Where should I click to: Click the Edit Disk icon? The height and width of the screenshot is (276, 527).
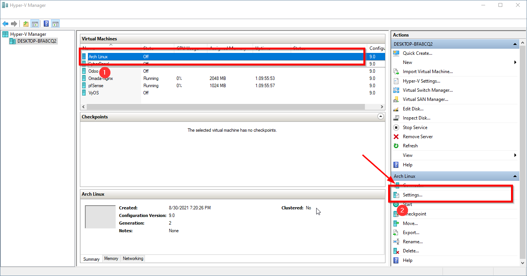pos(396,109)
